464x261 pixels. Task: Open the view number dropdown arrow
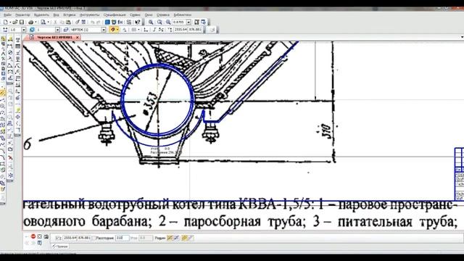pyautogui.click(x=58, y=30)
